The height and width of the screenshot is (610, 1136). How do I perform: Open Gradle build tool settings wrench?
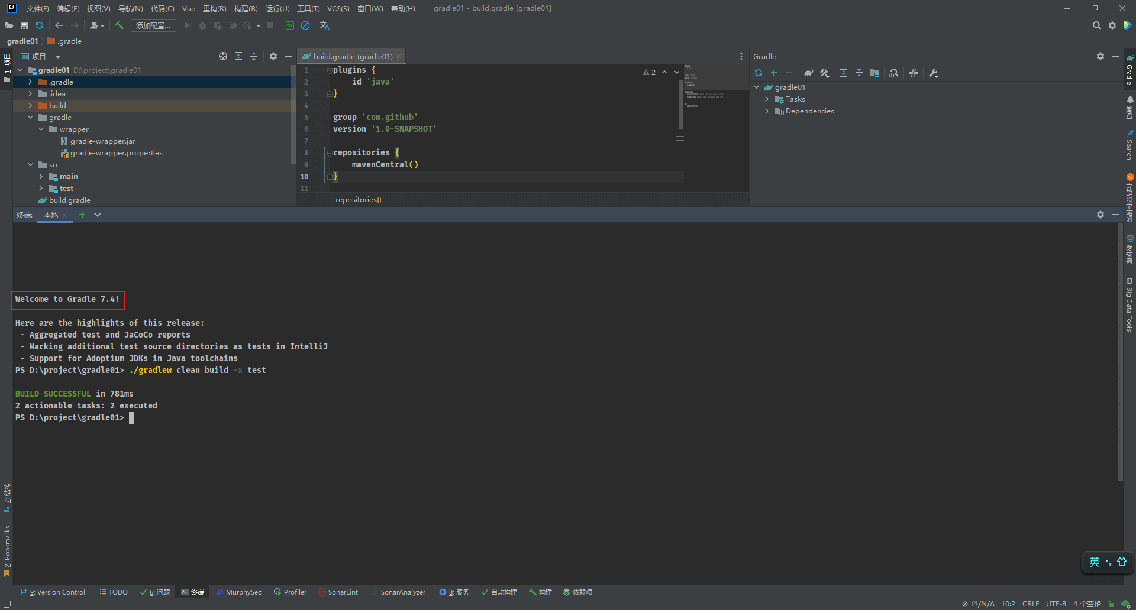[934, 73]
